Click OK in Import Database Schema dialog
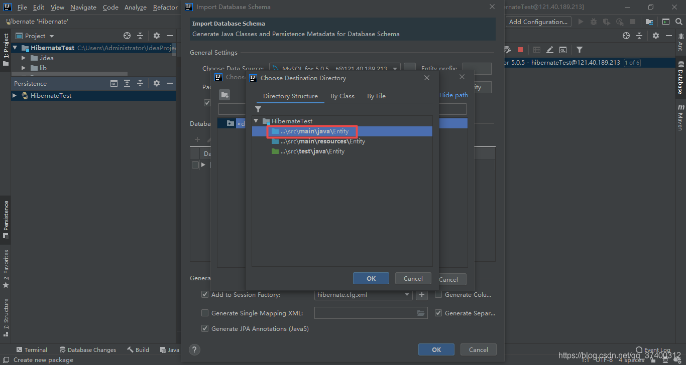 point(436,350)
